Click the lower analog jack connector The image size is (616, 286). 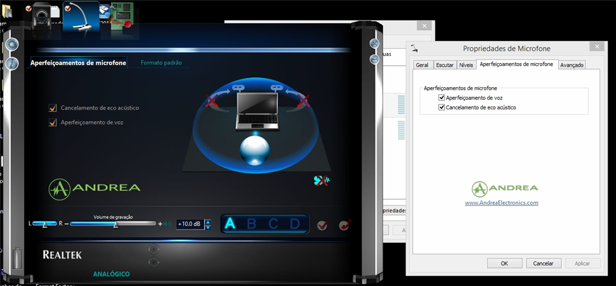(x=153, y=262)
